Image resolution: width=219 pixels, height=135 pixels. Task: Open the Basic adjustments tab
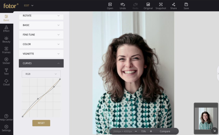pyautogui.click(x=7, y=18)
